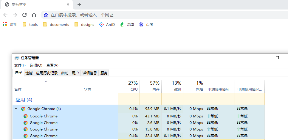Image resolution: width=288 pixels, height=140 pixels.
Task: Select the 进程 tab
Action: [x=18, y=73]
